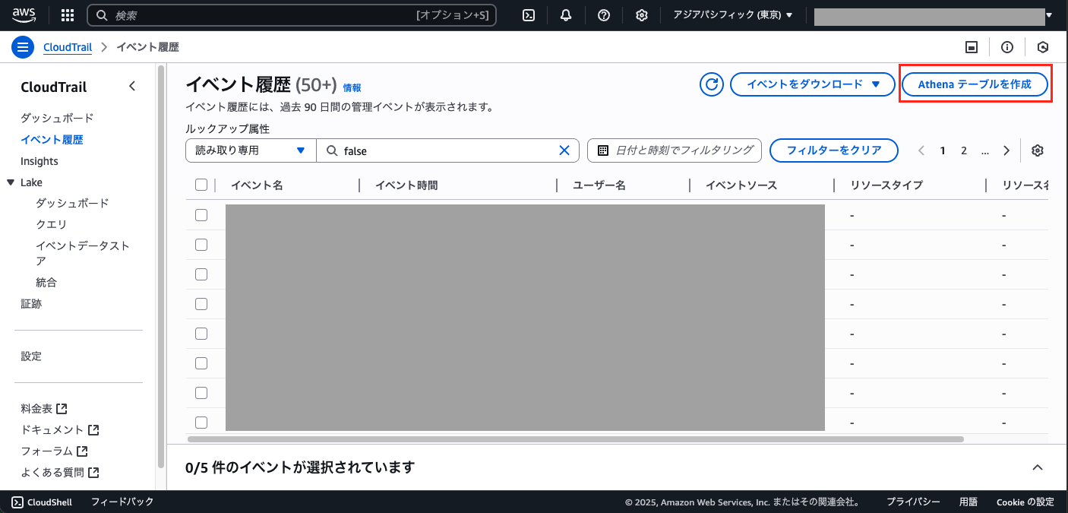Open the 料金表 external link

pos(44,409)
